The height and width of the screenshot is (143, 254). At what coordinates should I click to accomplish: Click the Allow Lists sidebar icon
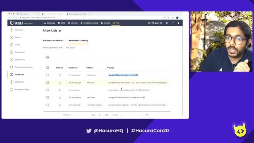coord(12,75)
